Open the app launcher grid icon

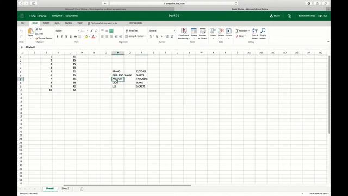tap(22, 16)
